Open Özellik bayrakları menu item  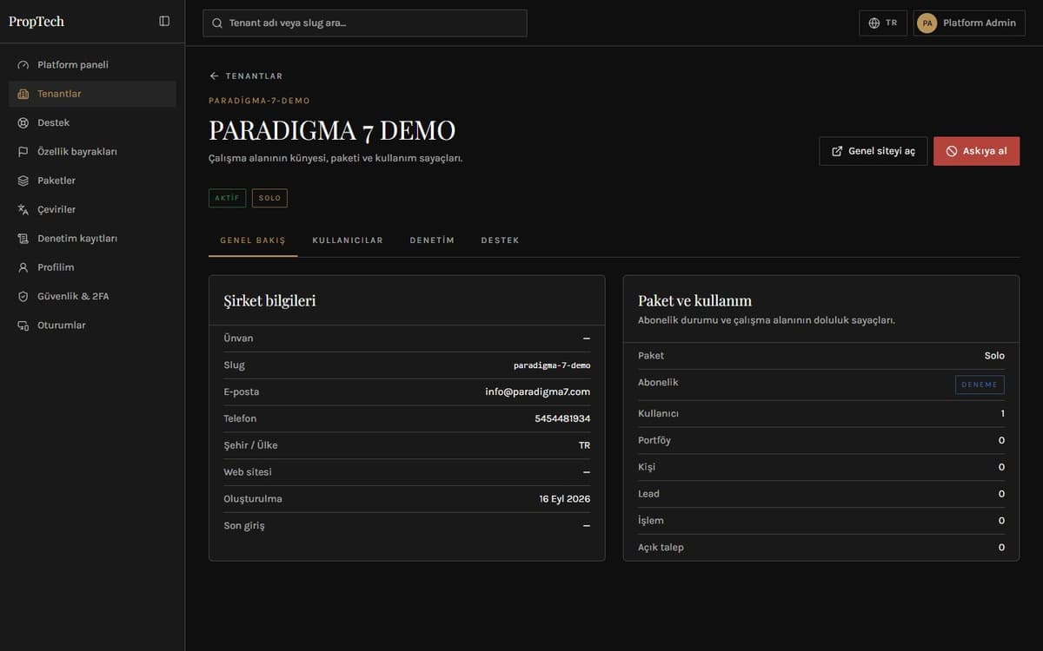coord(92,152)
